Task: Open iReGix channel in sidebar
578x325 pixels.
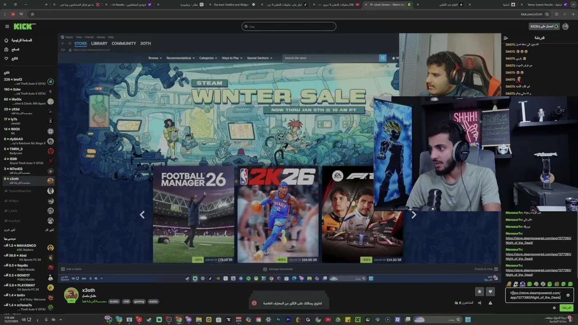Action: point(29,102)
